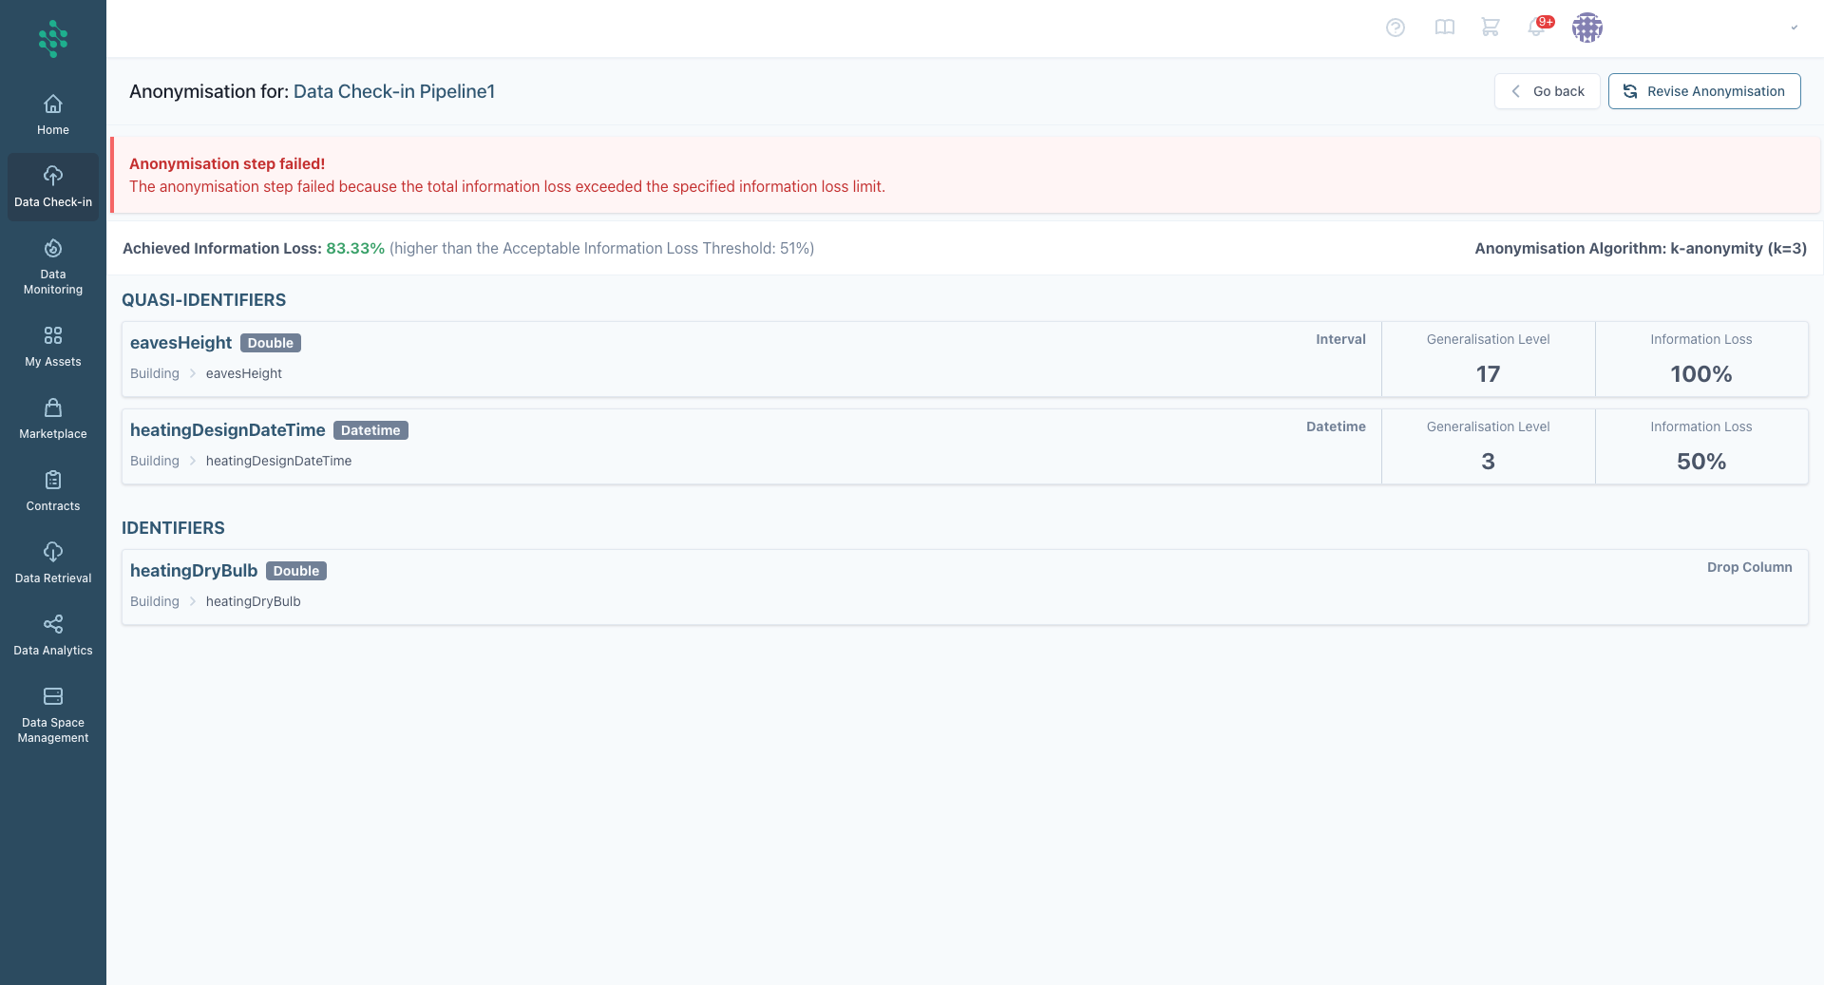Click the Data Check-in Pipeline1 link
Screen dimensions: 1824x985
[x=393, y=91]
